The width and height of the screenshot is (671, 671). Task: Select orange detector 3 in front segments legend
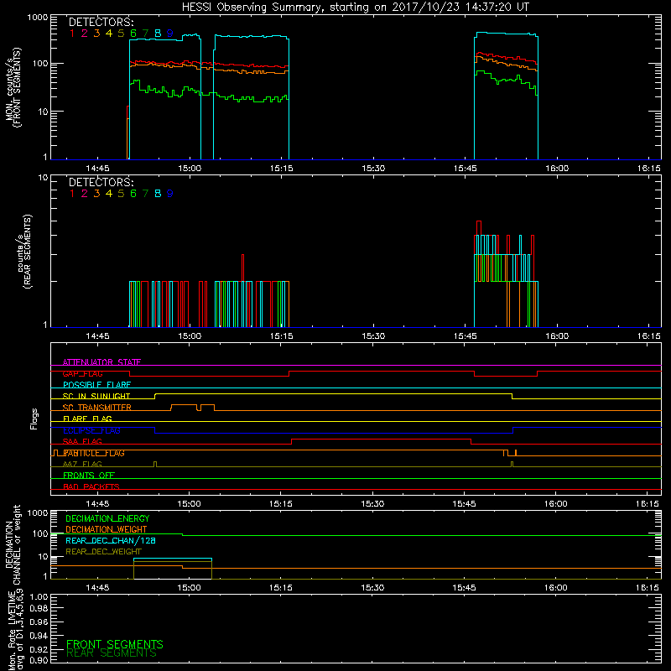click(x=96, y=34)
